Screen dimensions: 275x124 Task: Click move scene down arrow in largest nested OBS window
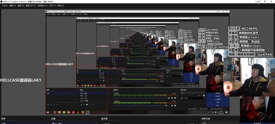pos(57,105)
